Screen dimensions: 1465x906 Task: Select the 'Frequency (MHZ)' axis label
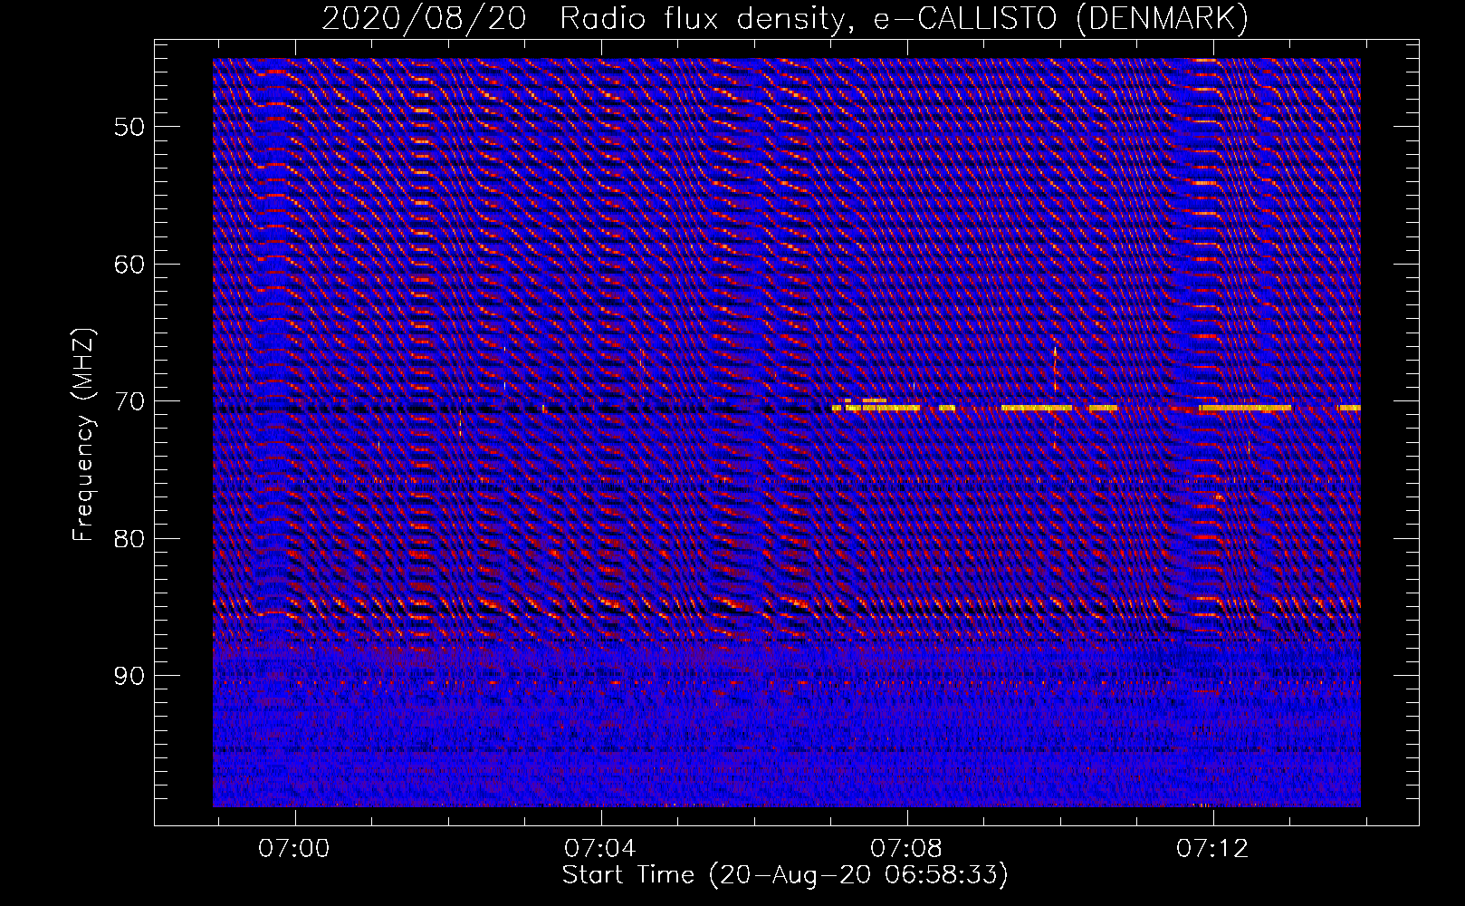(83, 435)
